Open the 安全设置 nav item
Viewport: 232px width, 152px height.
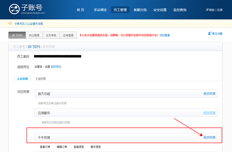160,10
